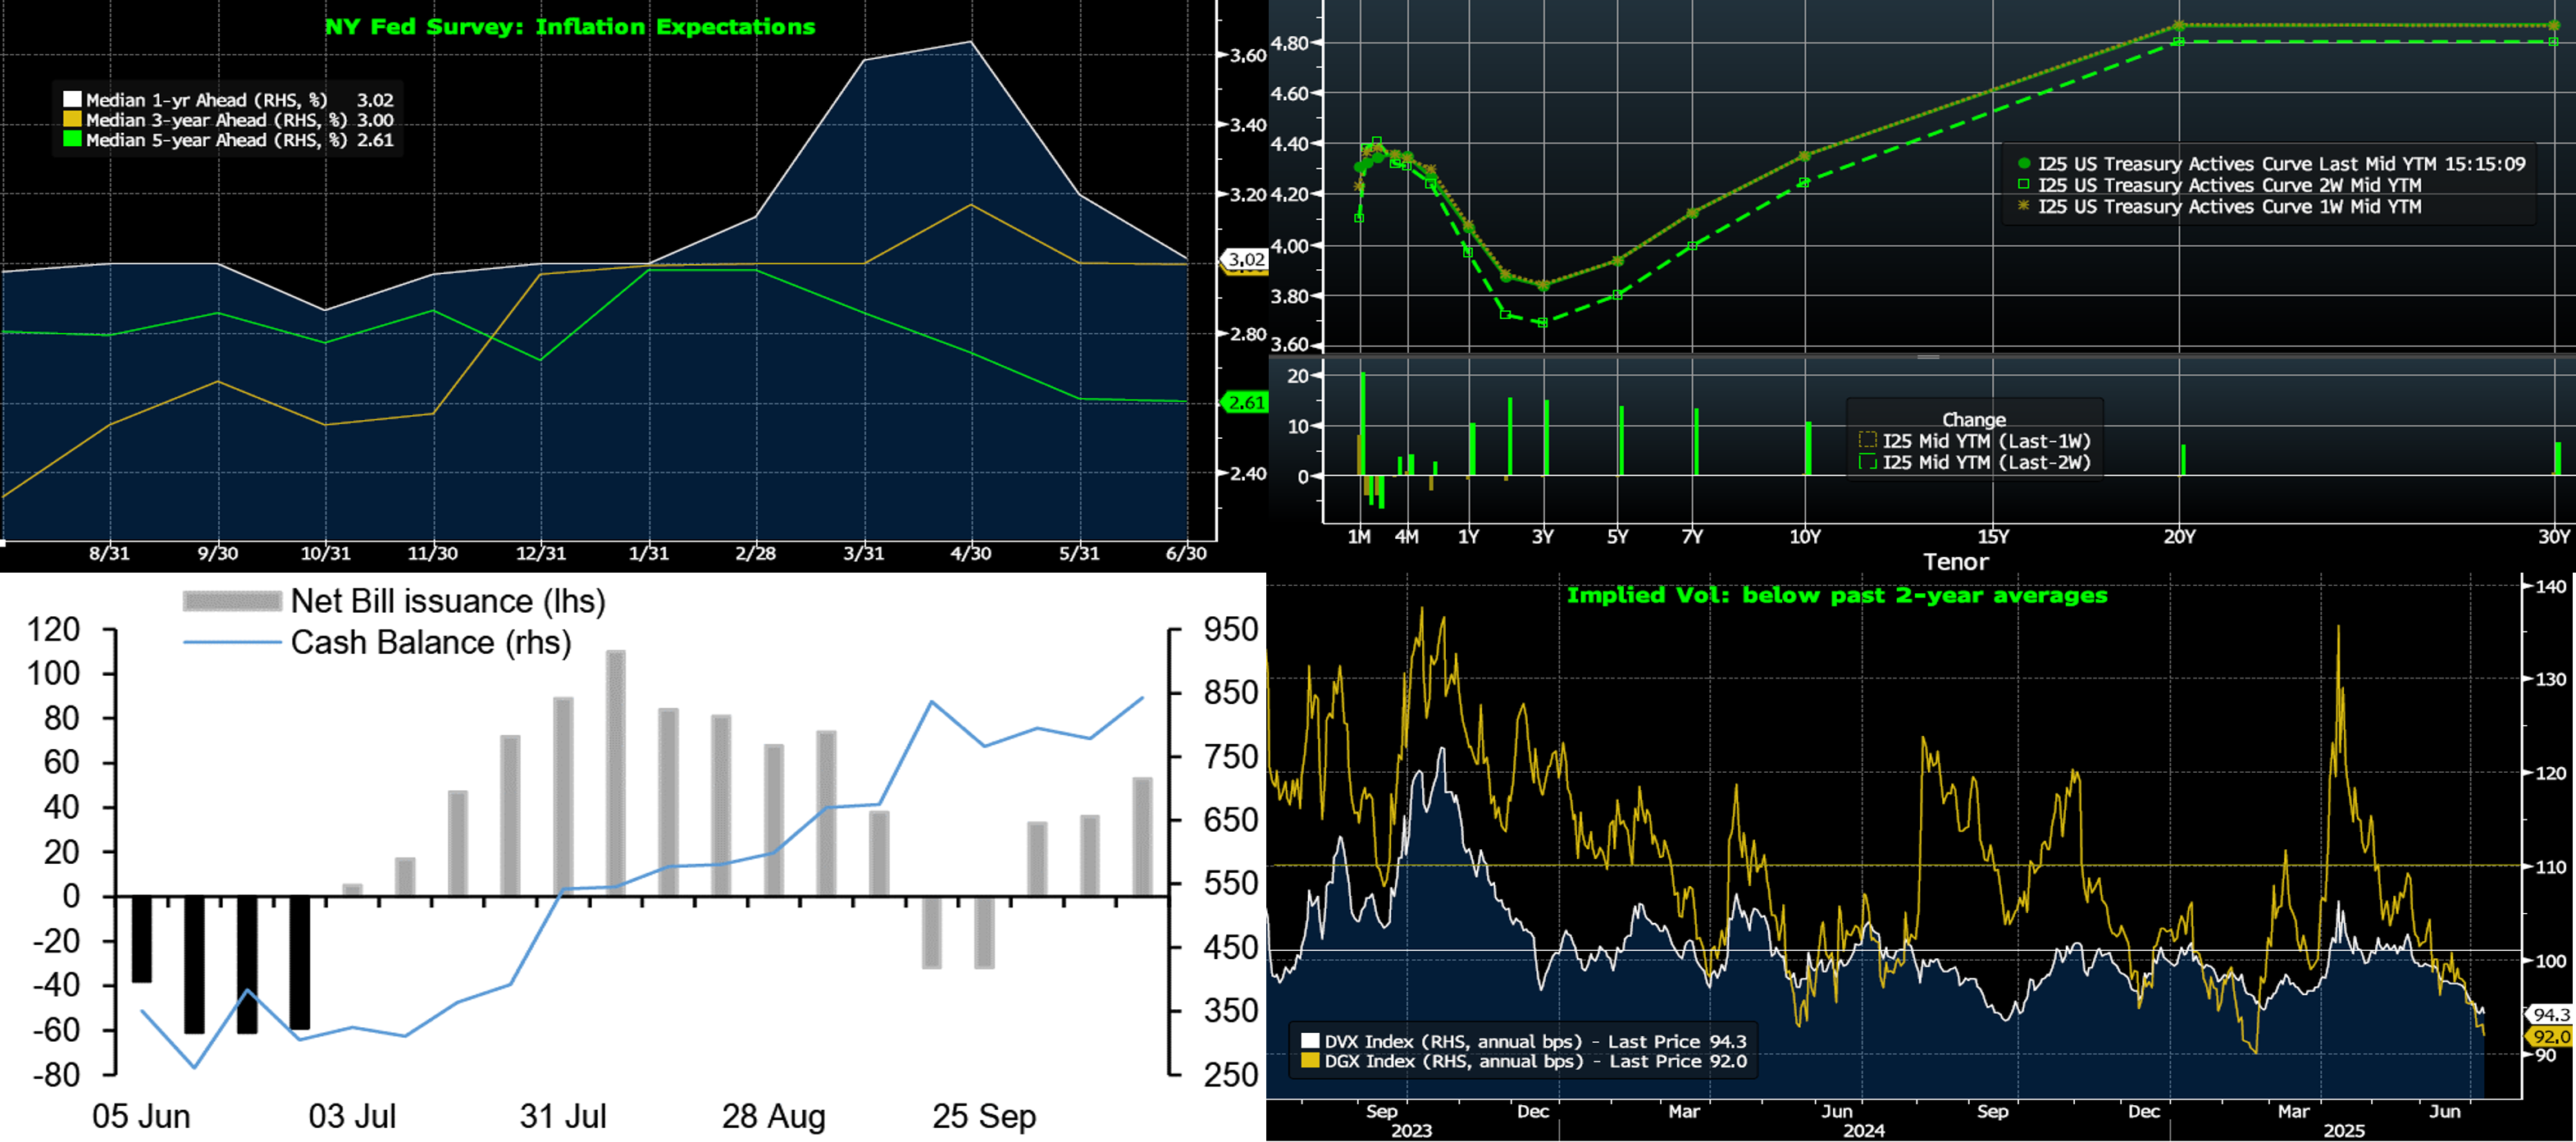2576x1142 pixels.
Task: Select the 10Y tenor label
Action: (1805, 537)
